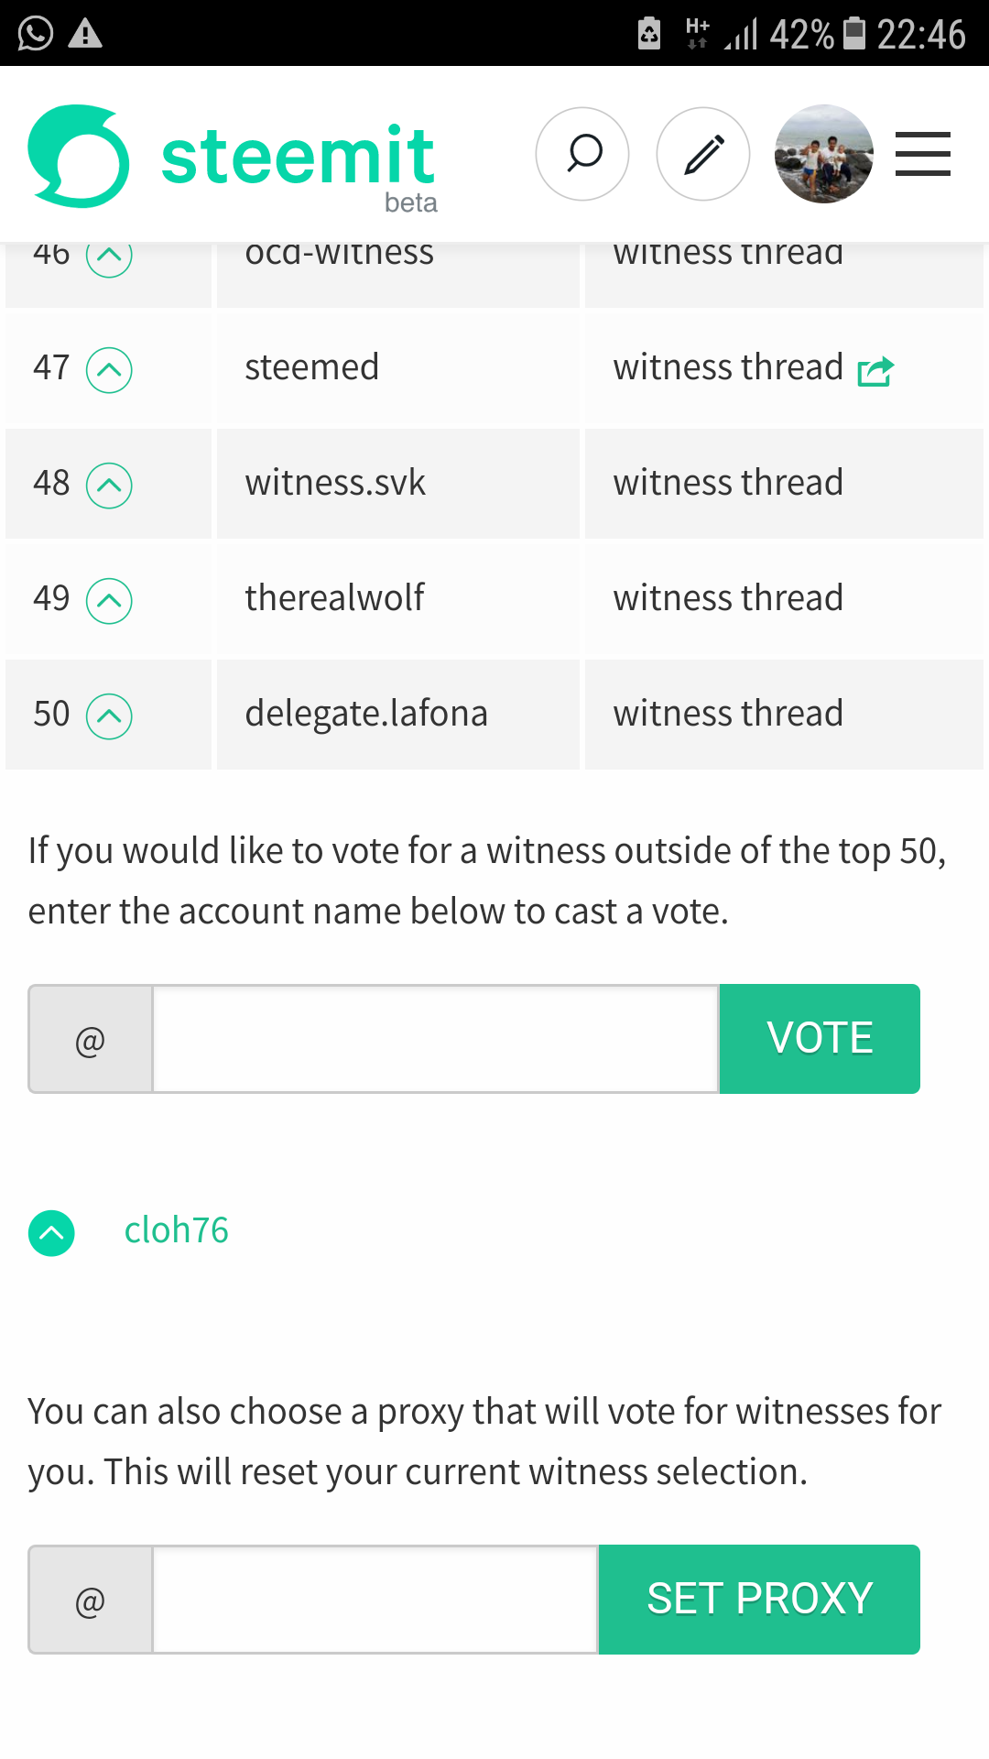Remove vote for cloh76 witness

(x=51, y=1233)
